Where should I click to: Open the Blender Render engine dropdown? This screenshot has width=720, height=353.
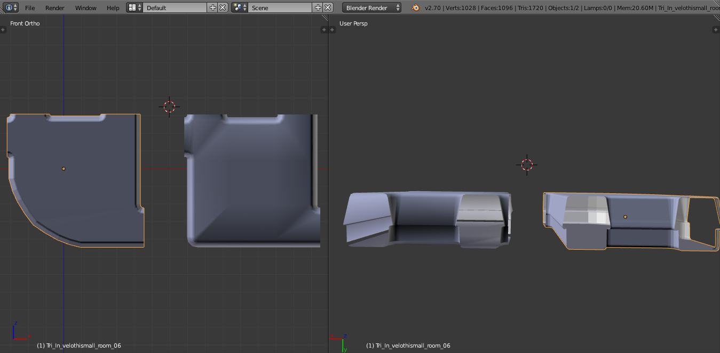tap(372, 7)
